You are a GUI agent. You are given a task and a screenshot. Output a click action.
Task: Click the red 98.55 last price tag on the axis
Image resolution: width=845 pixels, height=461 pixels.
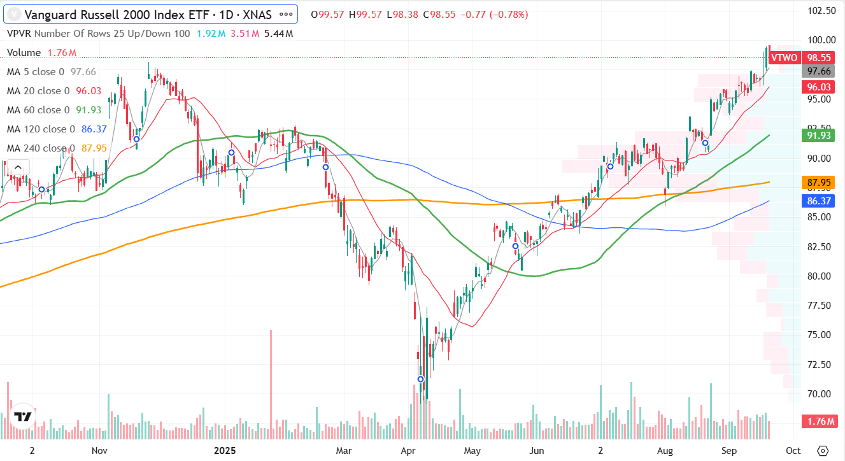coord(818,57)
